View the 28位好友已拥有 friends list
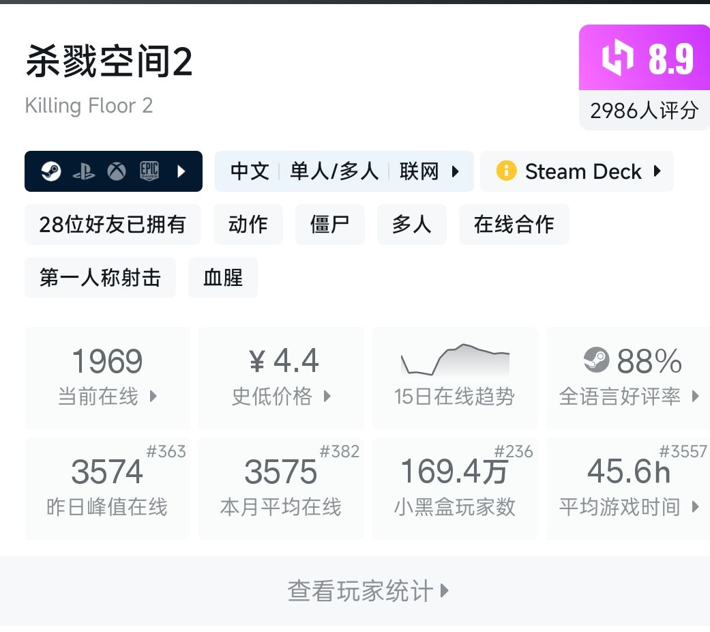710x632 pixels. coord(113,225)
